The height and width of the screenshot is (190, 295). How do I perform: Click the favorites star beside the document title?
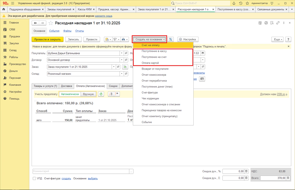[51, 23]
